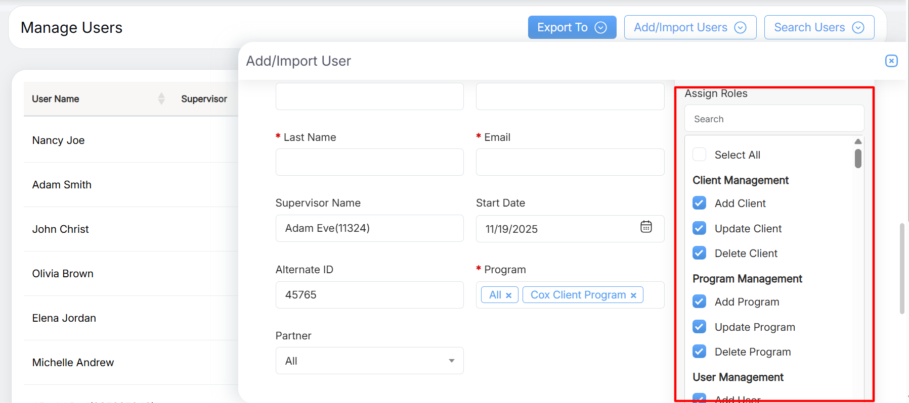This screenshot has width=909, height=403.
Task: Select Nancy Joe in the user list
Action: coord(58,140)
